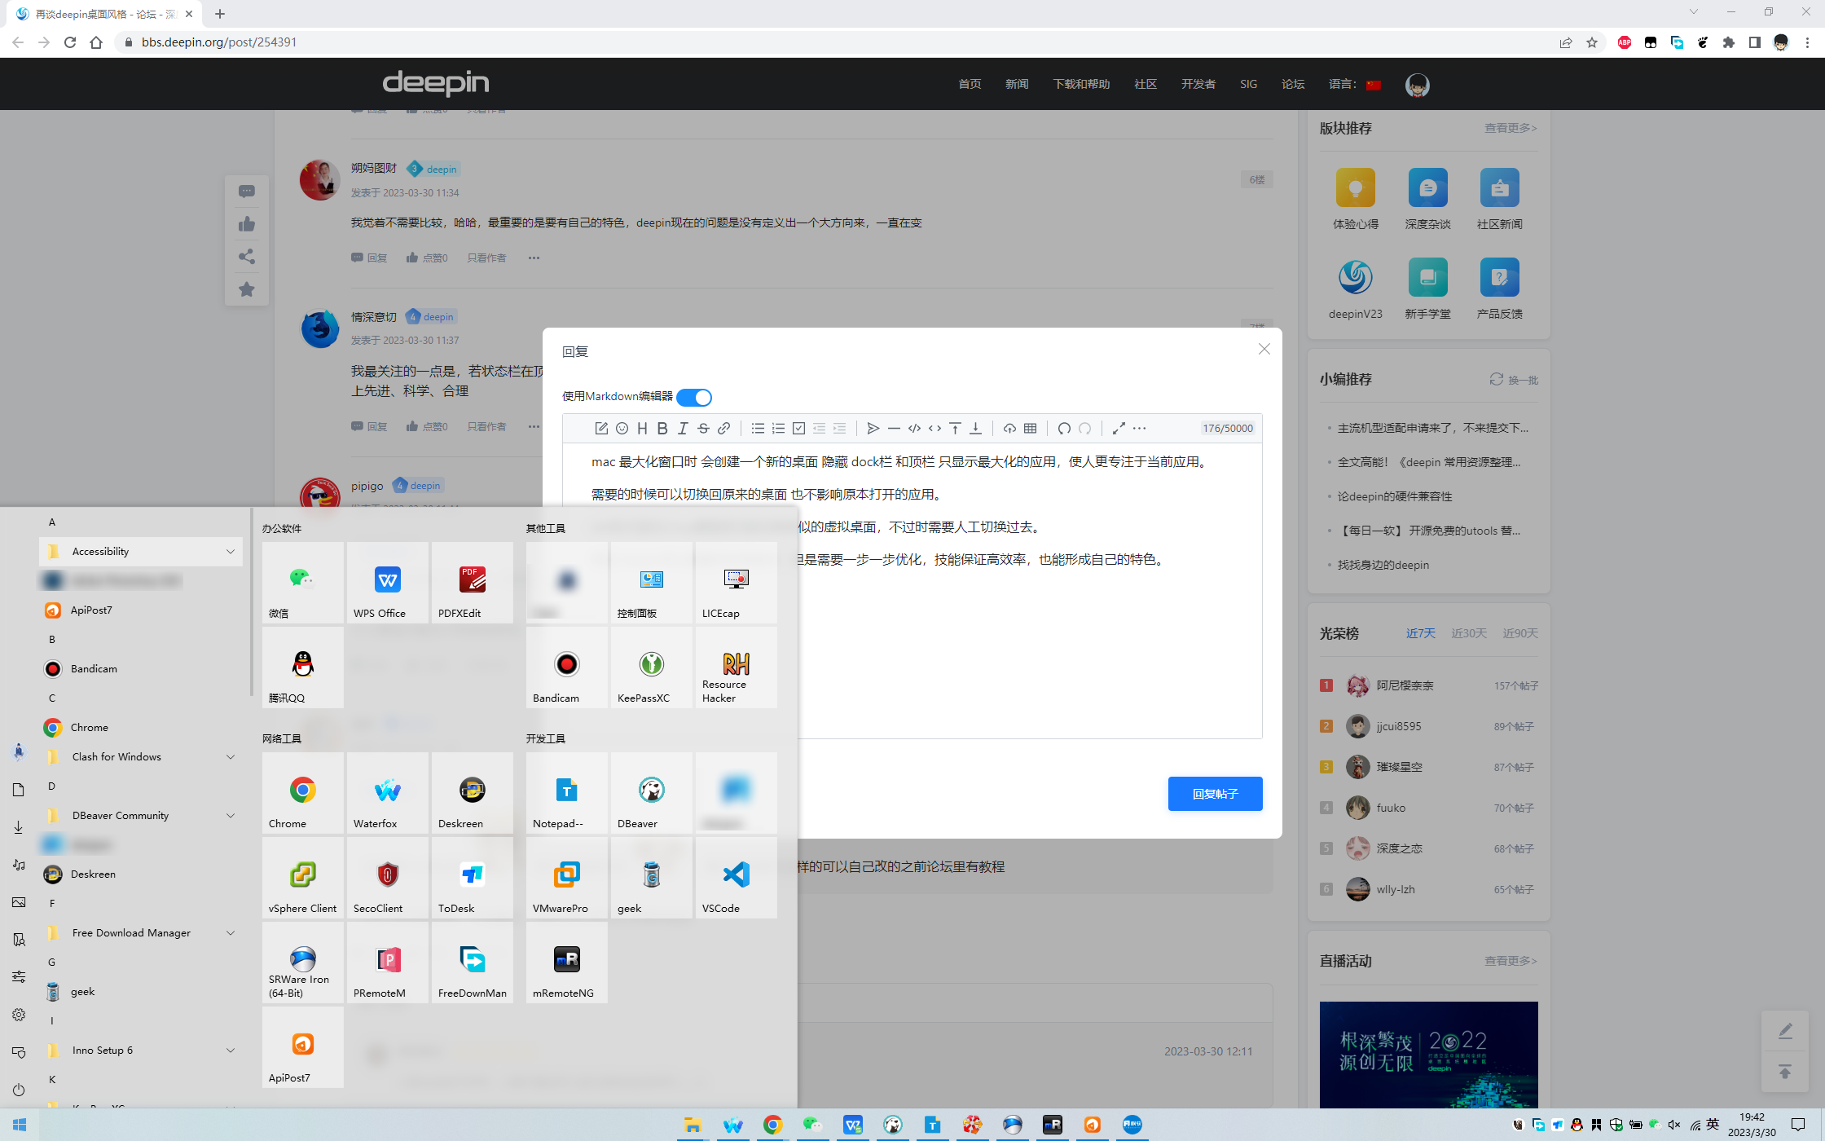Expand the Clash for Windows folder
The width and height of the screenshot is (1825, 1141).
point(231,757)
